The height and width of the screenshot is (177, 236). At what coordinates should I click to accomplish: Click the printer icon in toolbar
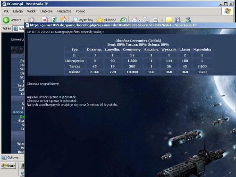tap(145, 20)
